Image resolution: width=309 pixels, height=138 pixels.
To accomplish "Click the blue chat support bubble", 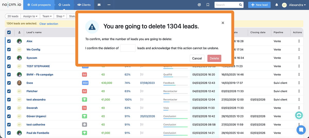I will coord(301,130).
